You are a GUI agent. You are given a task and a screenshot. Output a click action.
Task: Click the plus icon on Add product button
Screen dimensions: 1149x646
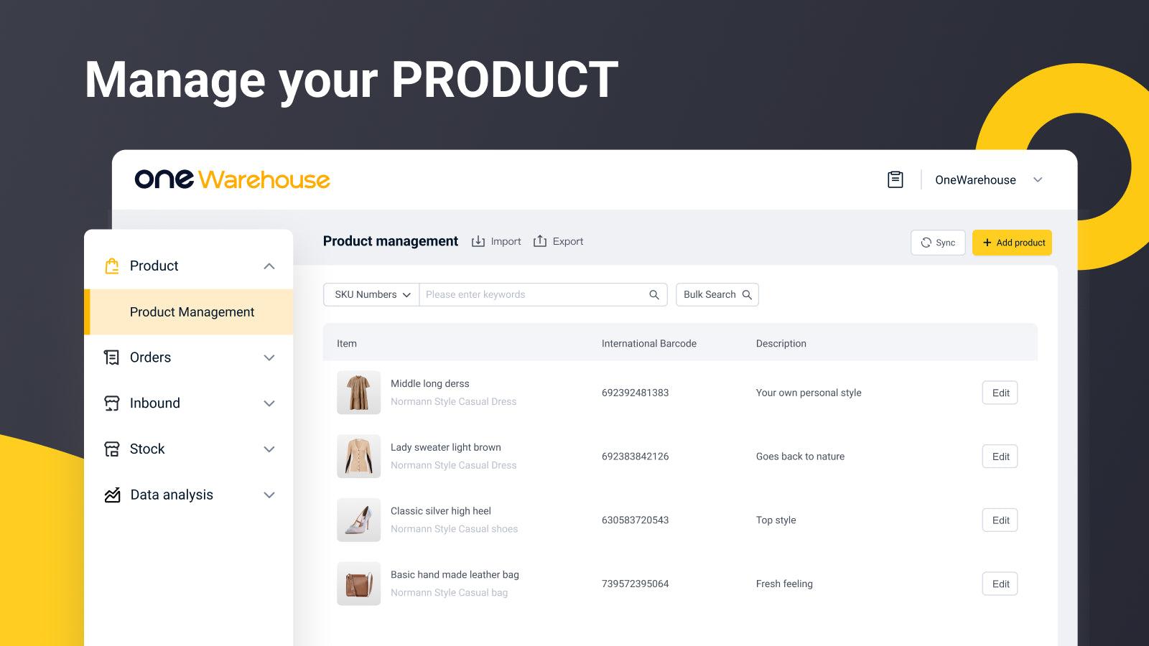[x=987, y=243]
